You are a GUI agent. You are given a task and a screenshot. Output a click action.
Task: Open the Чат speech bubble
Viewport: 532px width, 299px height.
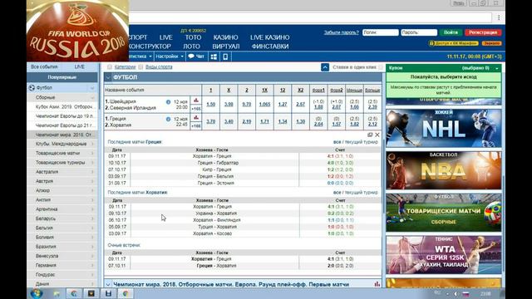tap(196, 56)
